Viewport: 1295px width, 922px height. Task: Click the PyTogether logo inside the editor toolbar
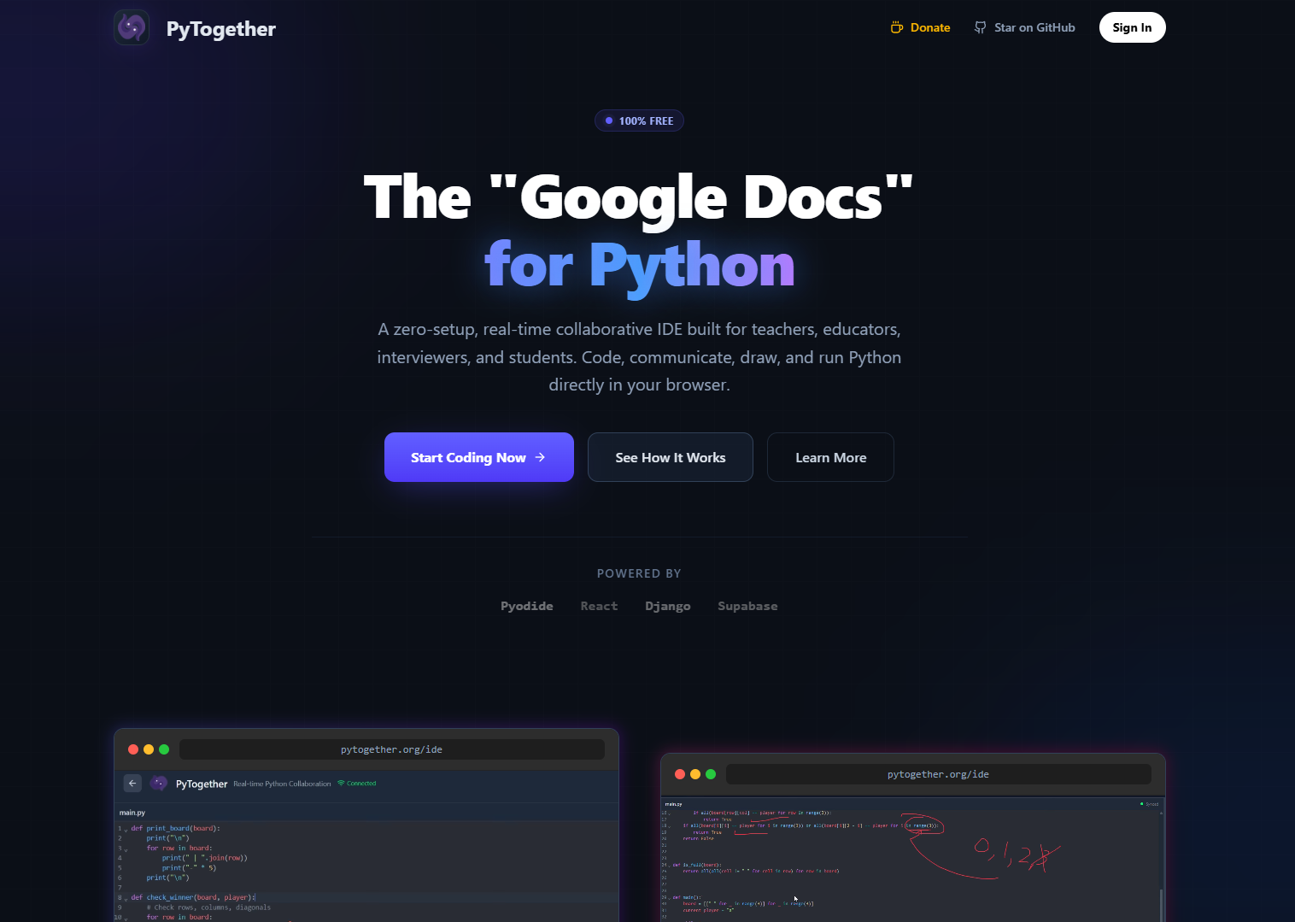159,783
